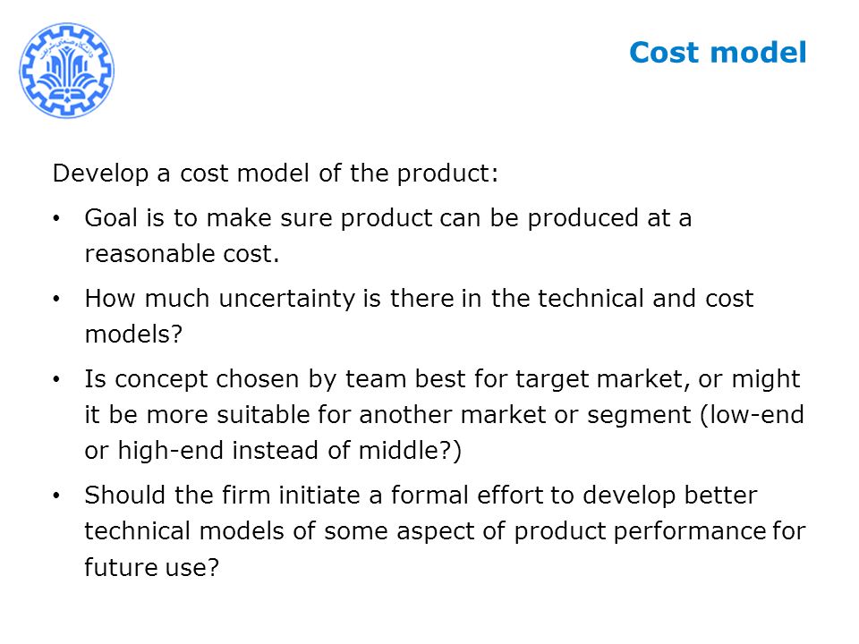Image resolution: width=859 pixels, height=644 pixels.
Task: Click the 'future use?' text
Action: (x=152, y=567)
